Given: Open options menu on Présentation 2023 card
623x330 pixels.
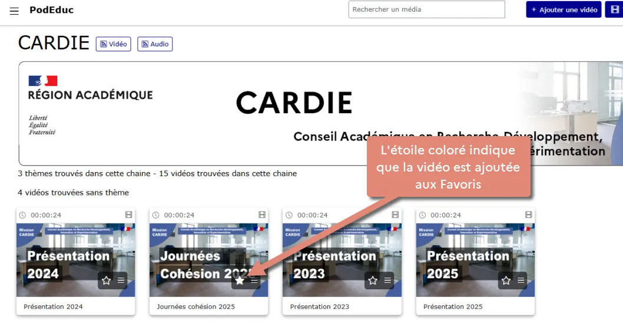Looking at the screenshot, I should [x=387, y=280].
